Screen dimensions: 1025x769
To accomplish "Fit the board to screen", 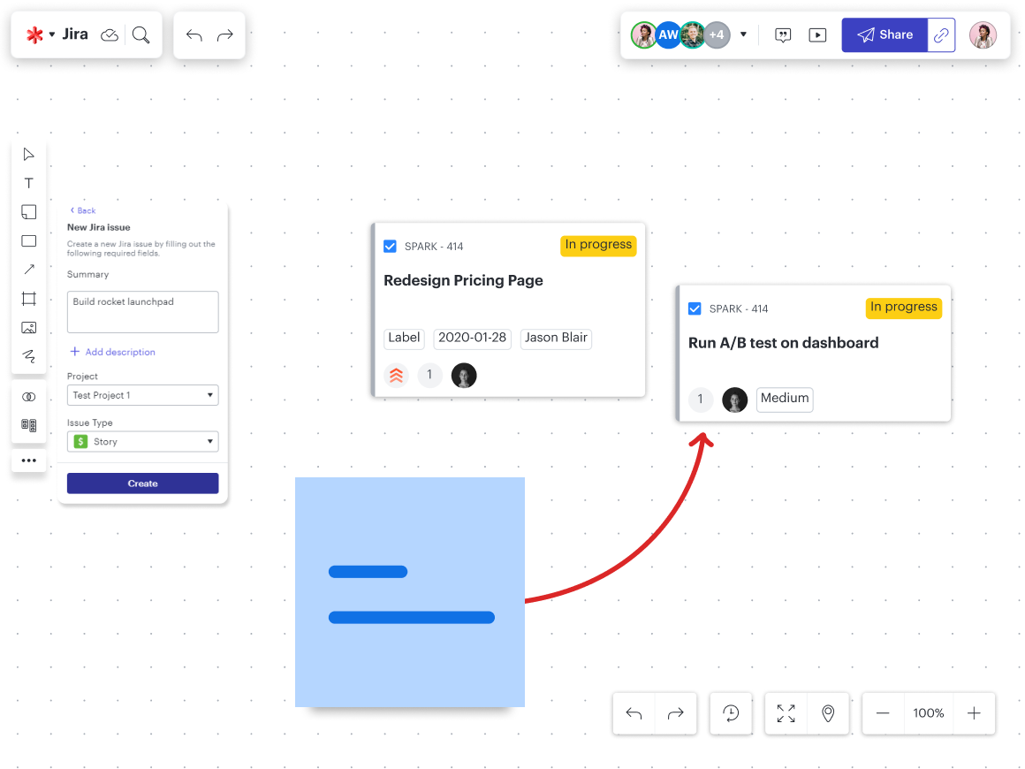I will [786, 713].
